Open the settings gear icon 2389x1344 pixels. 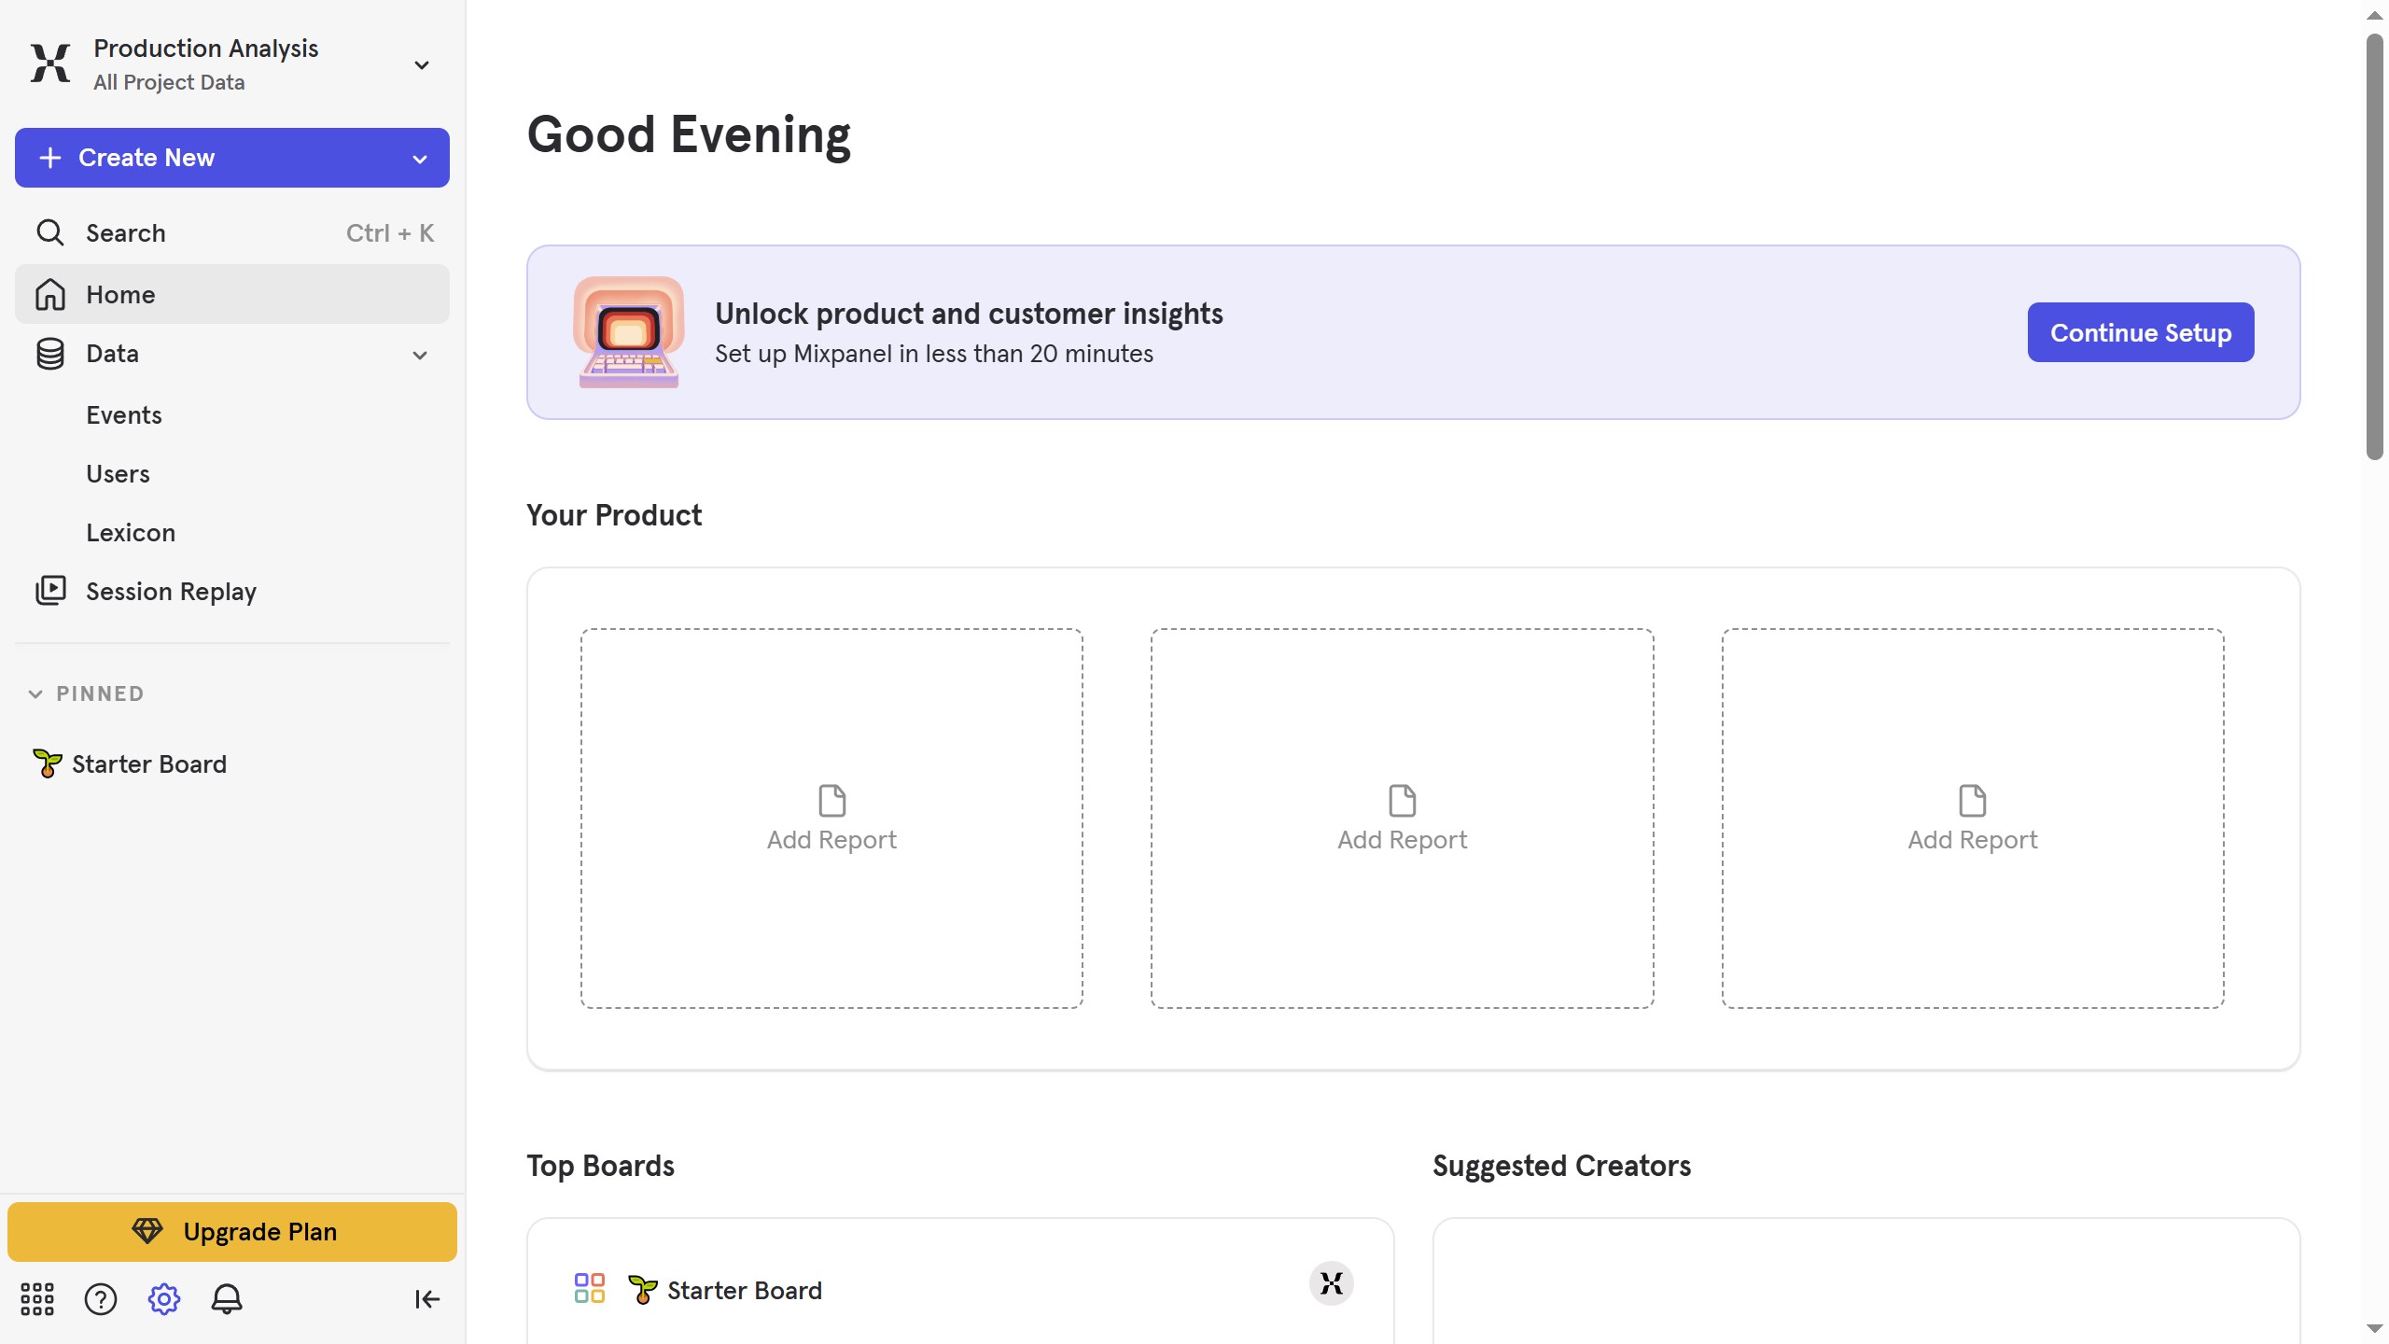pyautogui.click(x=164, y=1298)
